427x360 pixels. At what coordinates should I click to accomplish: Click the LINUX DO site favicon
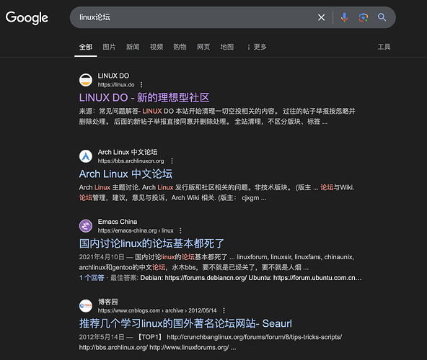pos(86,80)
